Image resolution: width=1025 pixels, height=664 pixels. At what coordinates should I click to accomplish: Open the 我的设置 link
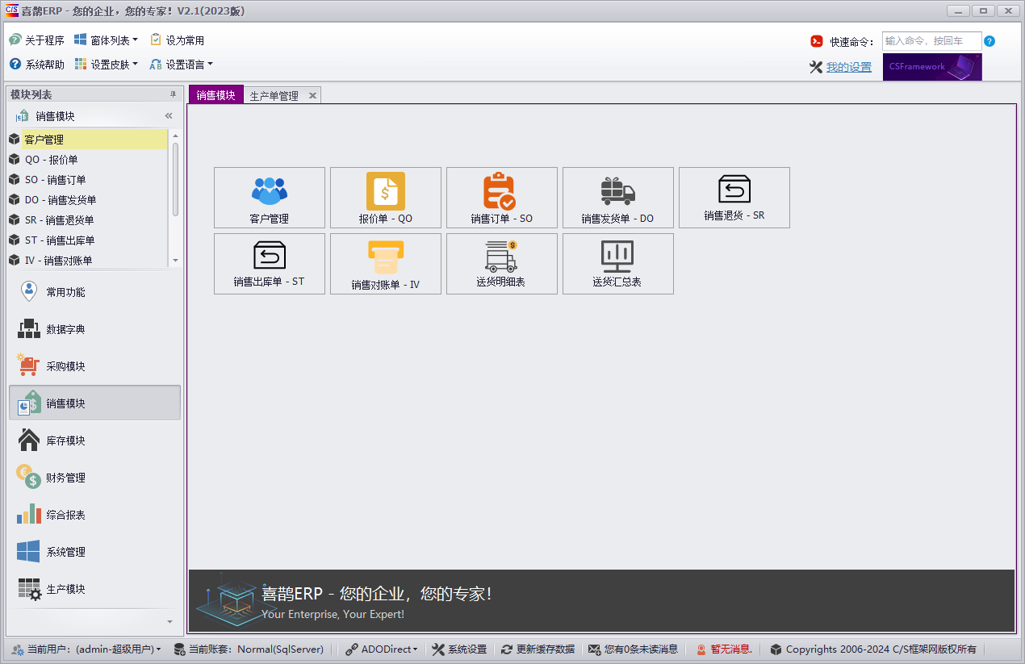848,68
